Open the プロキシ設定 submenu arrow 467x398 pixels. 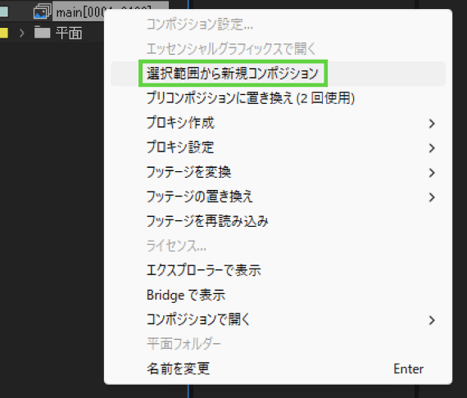(432, 148)
